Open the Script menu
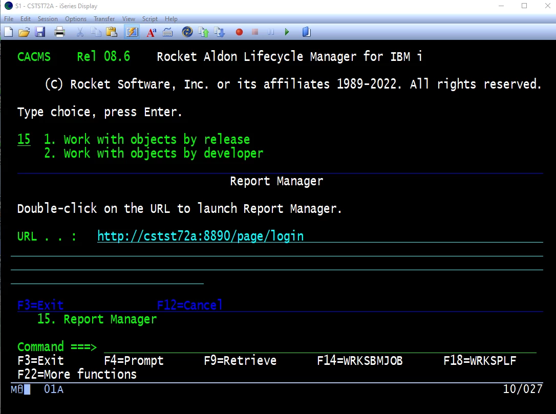This screenshot has width=556, height=414. [x=149, y=19]
